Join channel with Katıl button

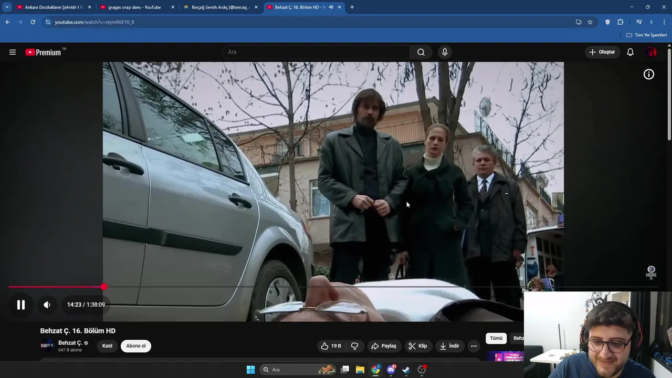click(x=107, y=346)
